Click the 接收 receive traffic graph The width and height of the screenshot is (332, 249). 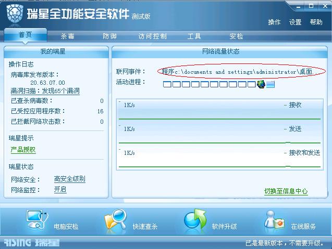(220, 110)
